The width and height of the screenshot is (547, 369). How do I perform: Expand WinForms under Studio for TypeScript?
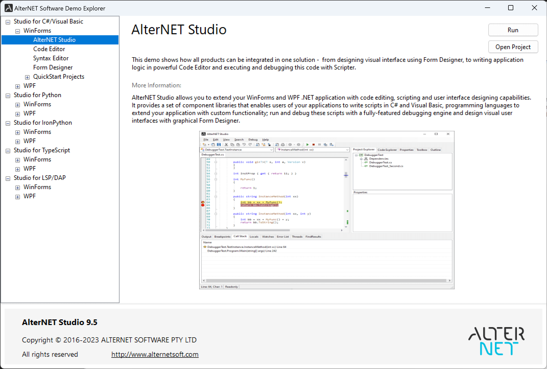(18, 160)
